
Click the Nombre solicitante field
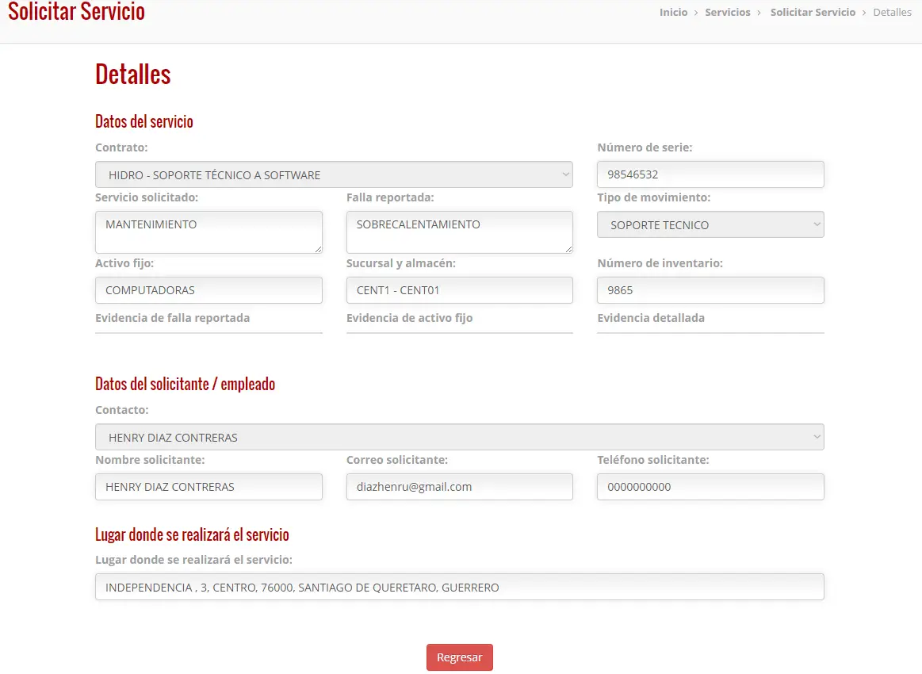pyautogui.click(x=209, y=486)
